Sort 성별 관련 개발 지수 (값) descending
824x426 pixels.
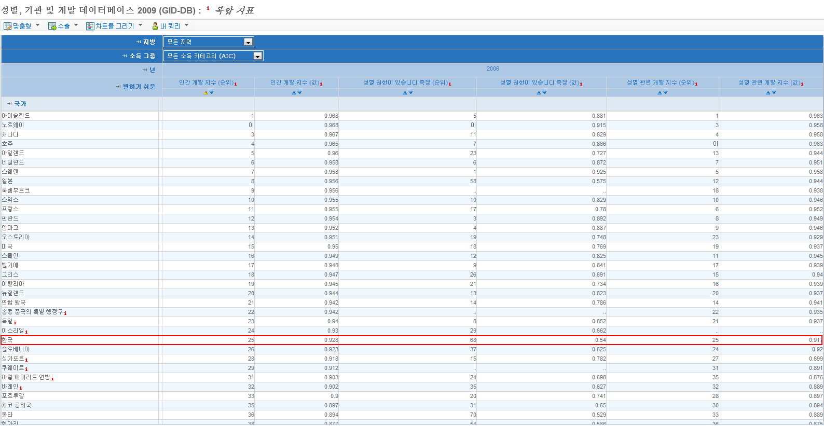pos(774,92)
